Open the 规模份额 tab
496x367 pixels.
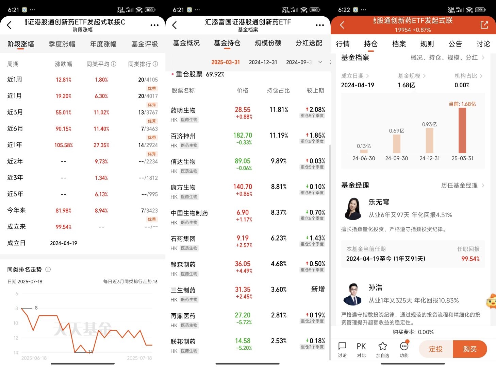point(268,43)
